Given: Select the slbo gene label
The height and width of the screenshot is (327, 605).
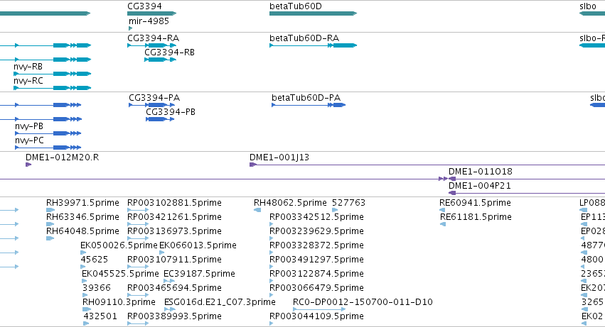Looking at the screenshot, I should click(x=588, y=6).
